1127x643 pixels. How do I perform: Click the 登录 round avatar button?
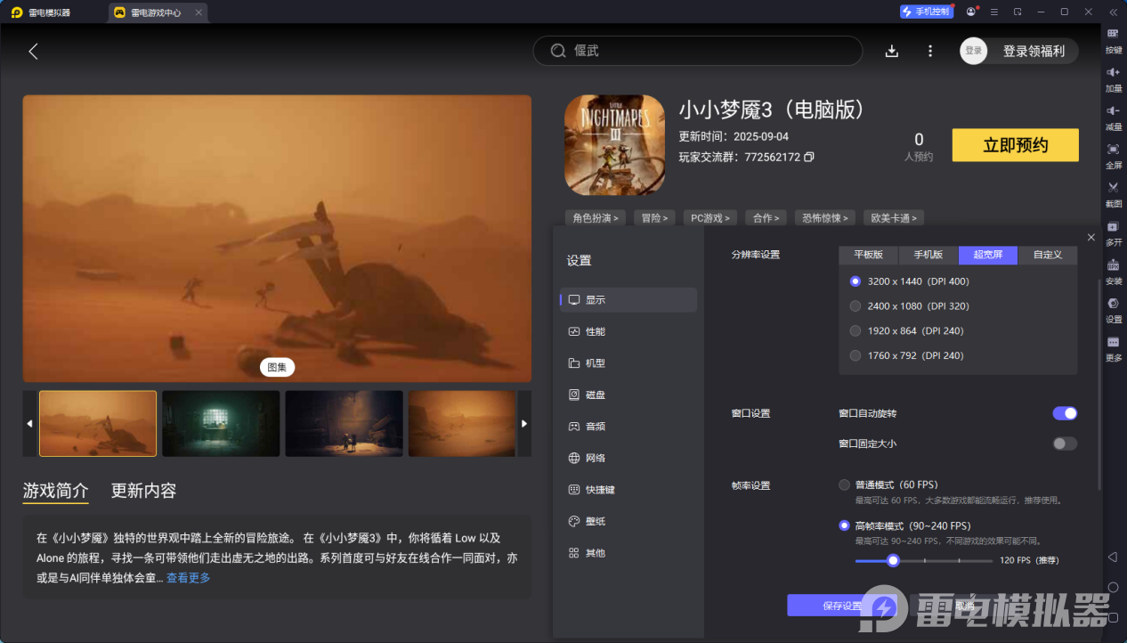coord(974,51)
